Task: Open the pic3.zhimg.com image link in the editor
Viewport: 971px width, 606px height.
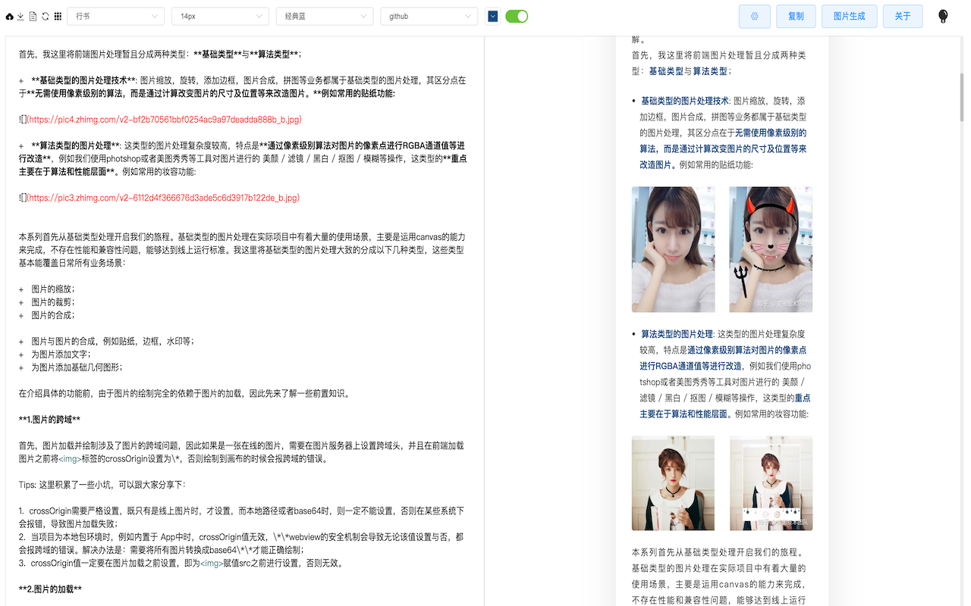Action: pos(163,197)
